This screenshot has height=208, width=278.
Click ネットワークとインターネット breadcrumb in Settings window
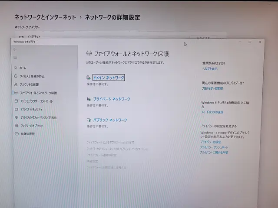45,17
